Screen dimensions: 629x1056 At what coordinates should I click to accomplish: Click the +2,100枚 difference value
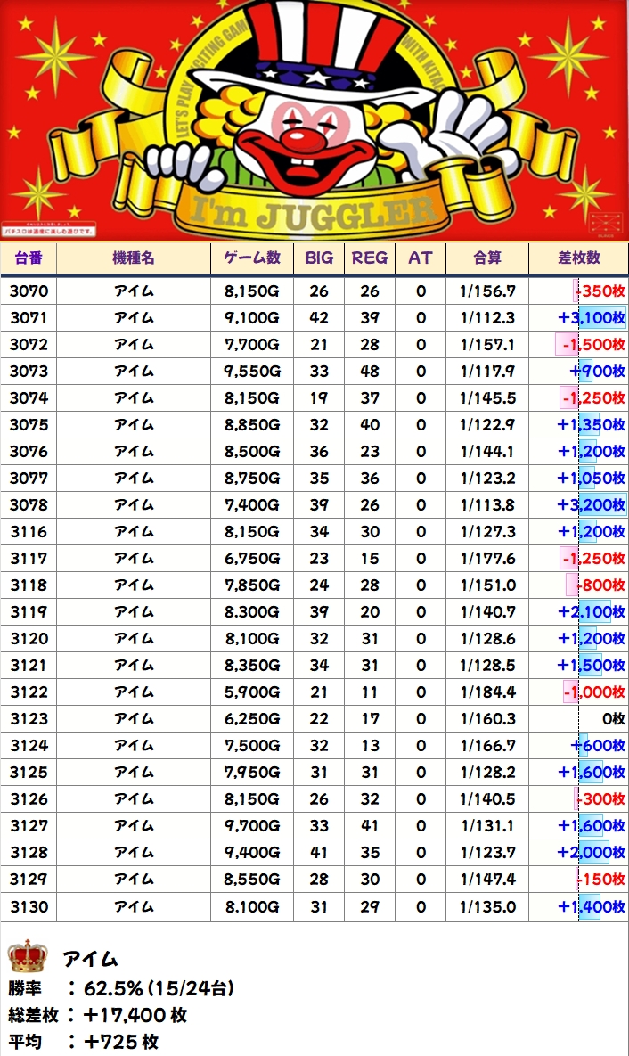click(592, 612)
